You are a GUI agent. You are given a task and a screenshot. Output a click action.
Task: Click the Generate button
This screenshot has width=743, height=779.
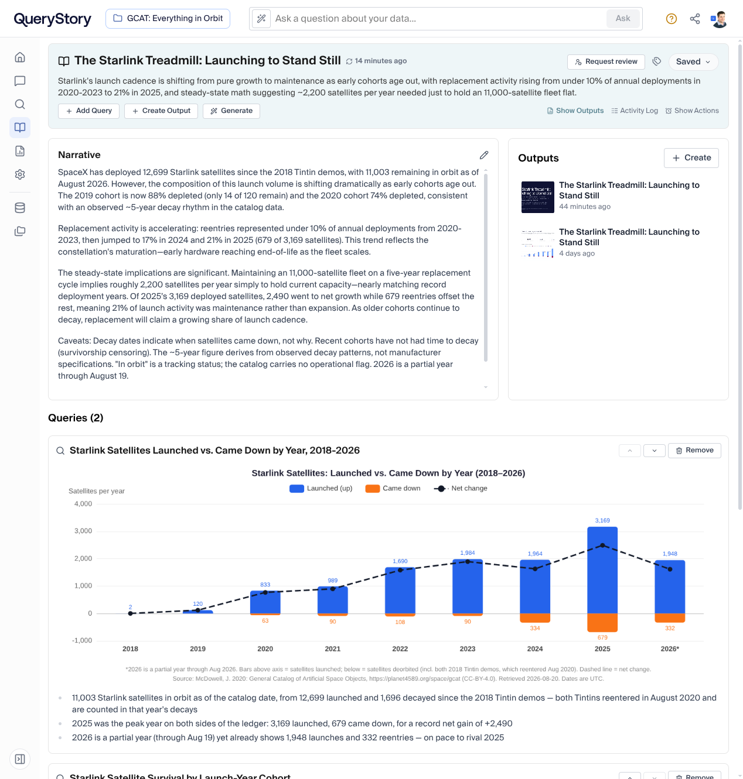231,111
